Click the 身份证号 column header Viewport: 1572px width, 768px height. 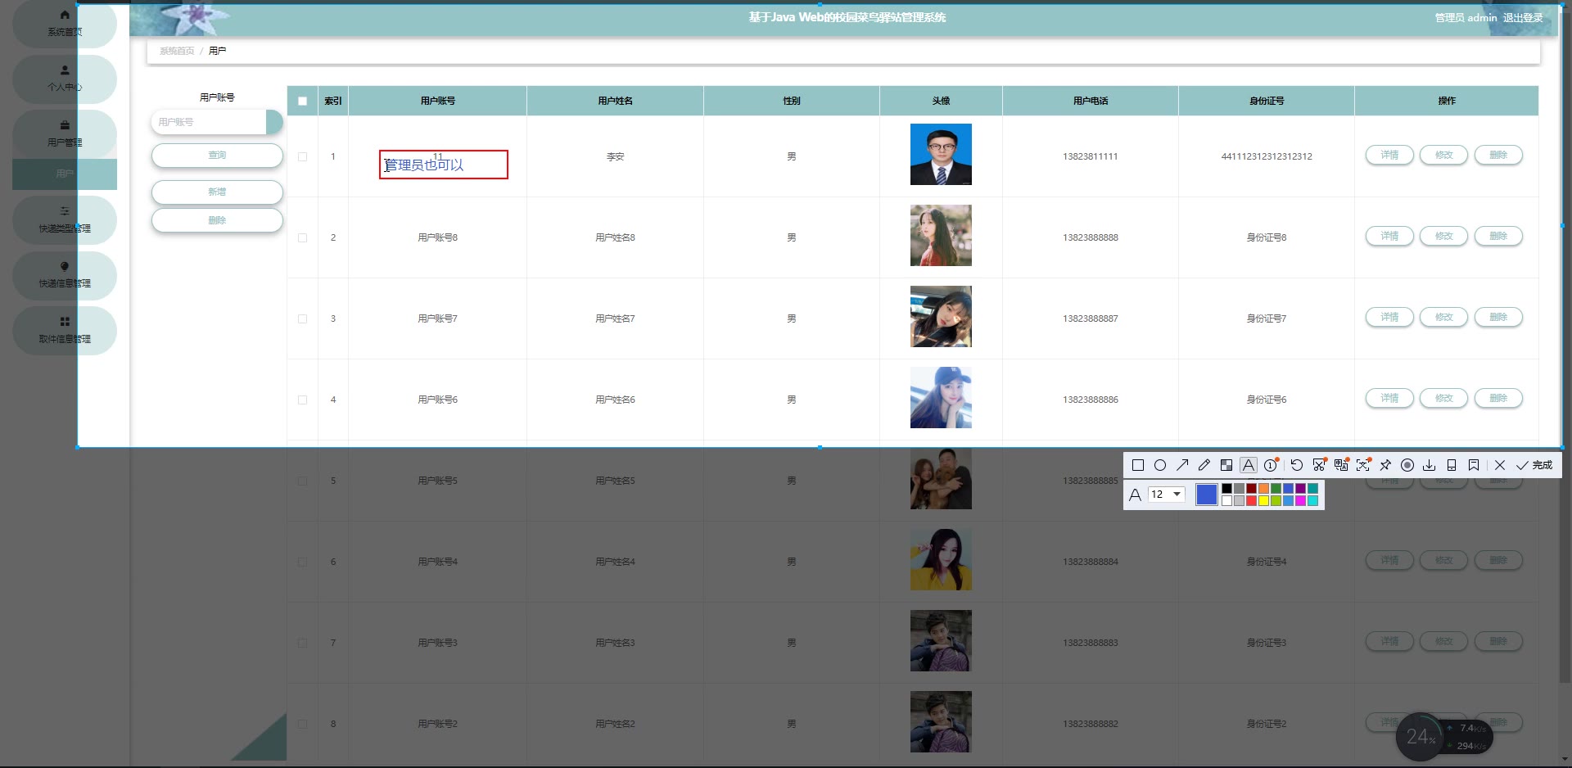[x=1267, y=101]
